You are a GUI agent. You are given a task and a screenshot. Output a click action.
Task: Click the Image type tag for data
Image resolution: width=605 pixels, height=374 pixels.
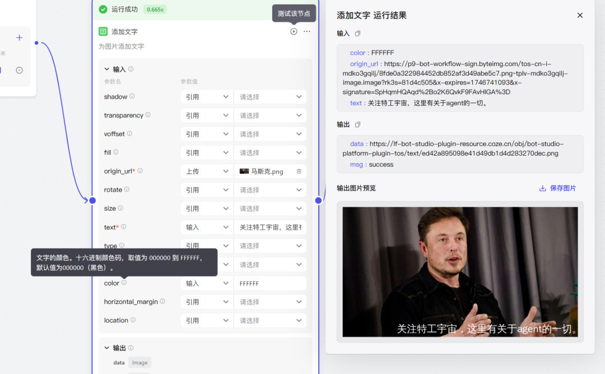coord(139,362)
